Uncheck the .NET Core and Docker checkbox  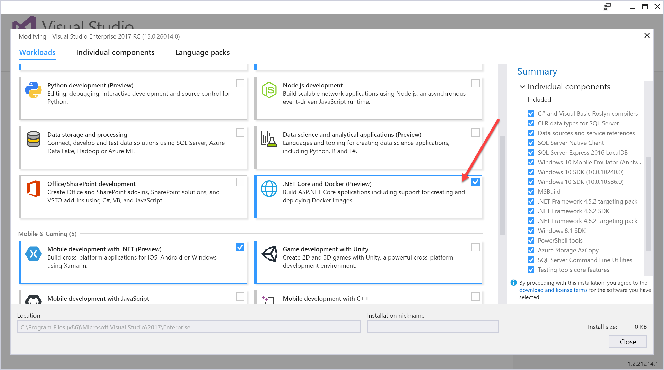pos(476,182)
